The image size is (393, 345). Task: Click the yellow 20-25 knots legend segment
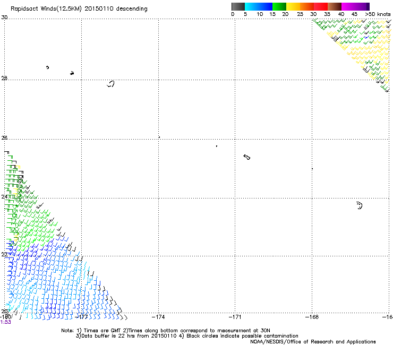[293, 6]
